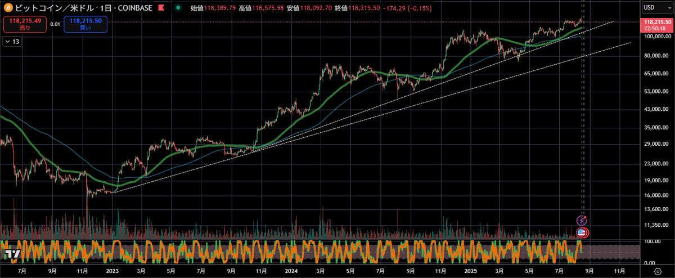Click the 0.01 spread value

point(55,25)
